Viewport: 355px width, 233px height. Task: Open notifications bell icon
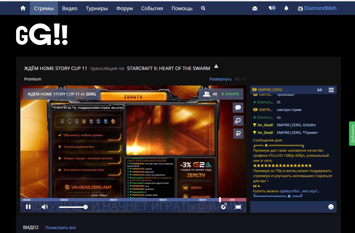[x=286, y=8]
